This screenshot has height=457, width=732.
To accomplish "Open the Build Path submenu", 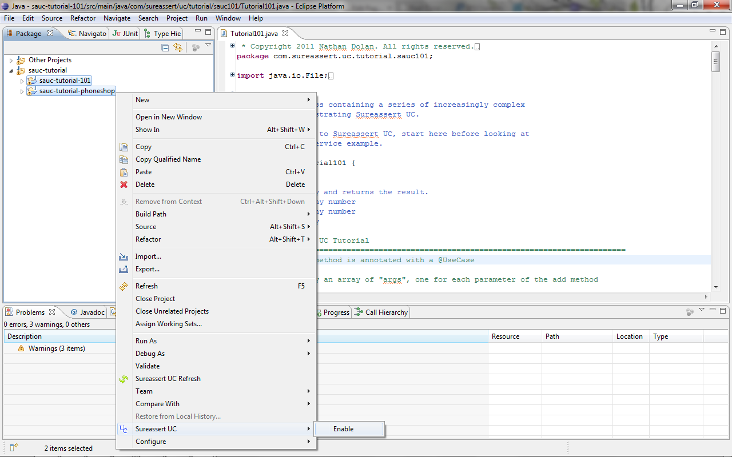I will [x=216, y=214].
